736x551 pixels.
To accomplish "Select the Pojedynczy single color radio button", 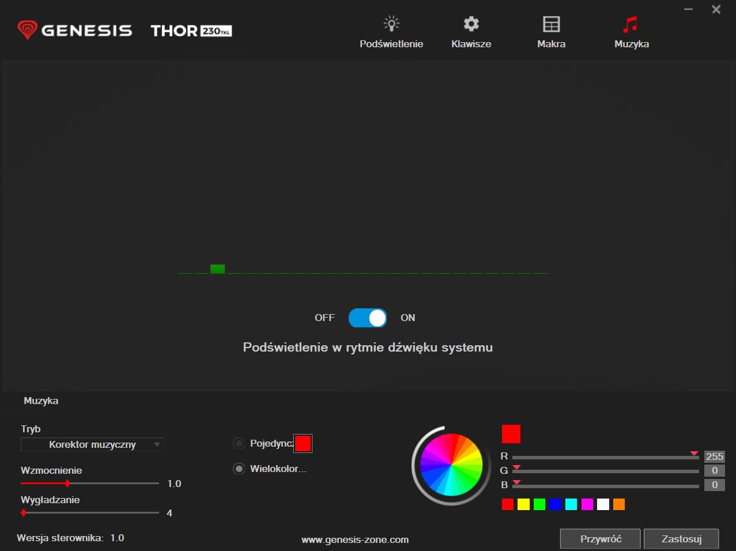I will [239, 443].
